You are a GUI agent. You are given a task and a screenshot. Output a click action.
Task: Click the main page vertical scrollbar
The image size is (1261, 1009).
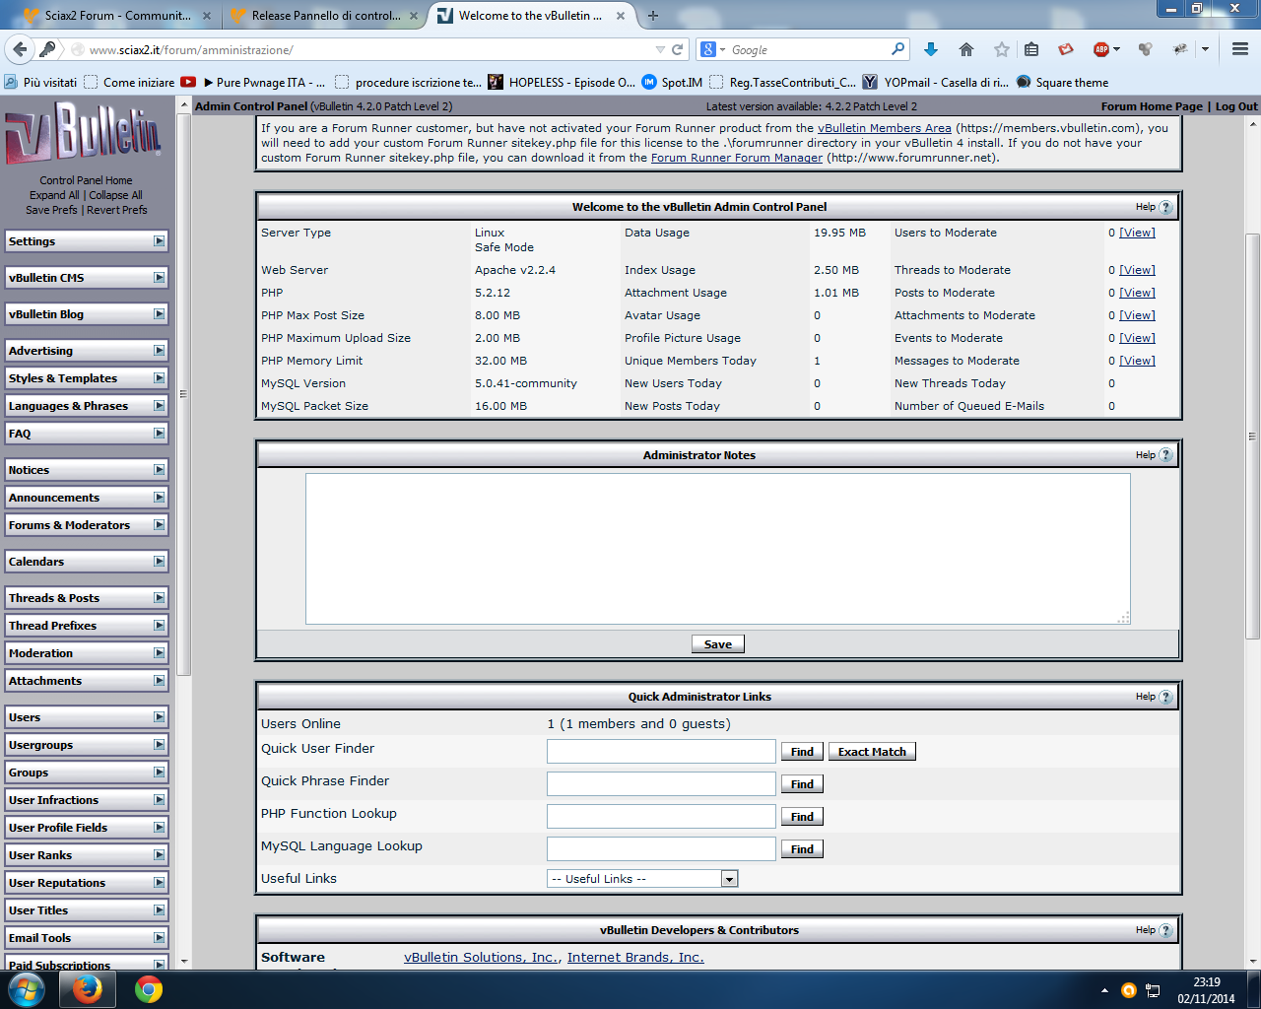coord(1252,437)
